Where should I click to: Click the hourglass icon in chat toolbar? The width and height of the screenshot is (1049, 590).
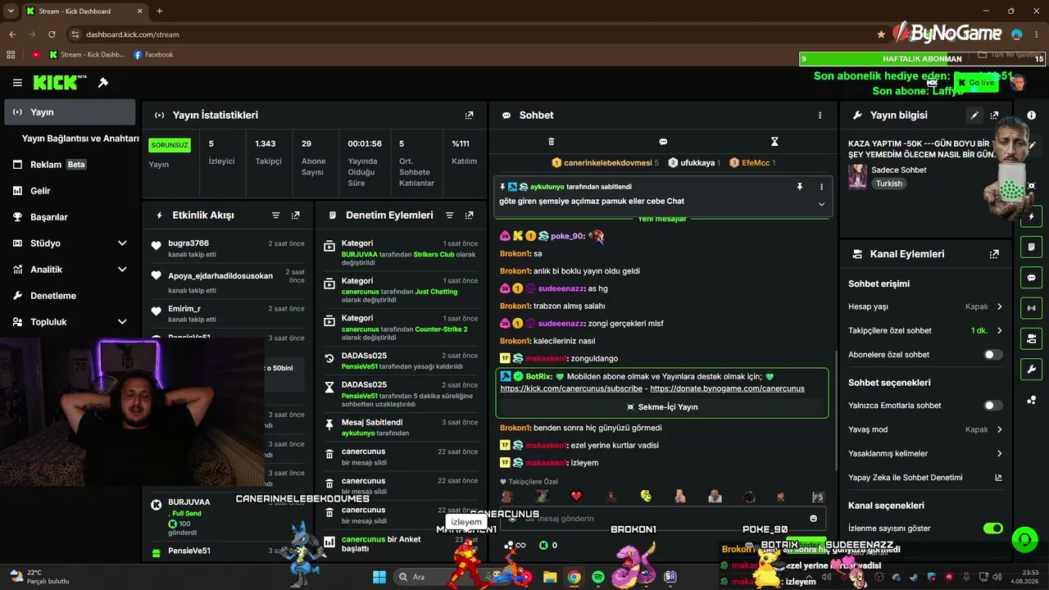pos(774,142)
